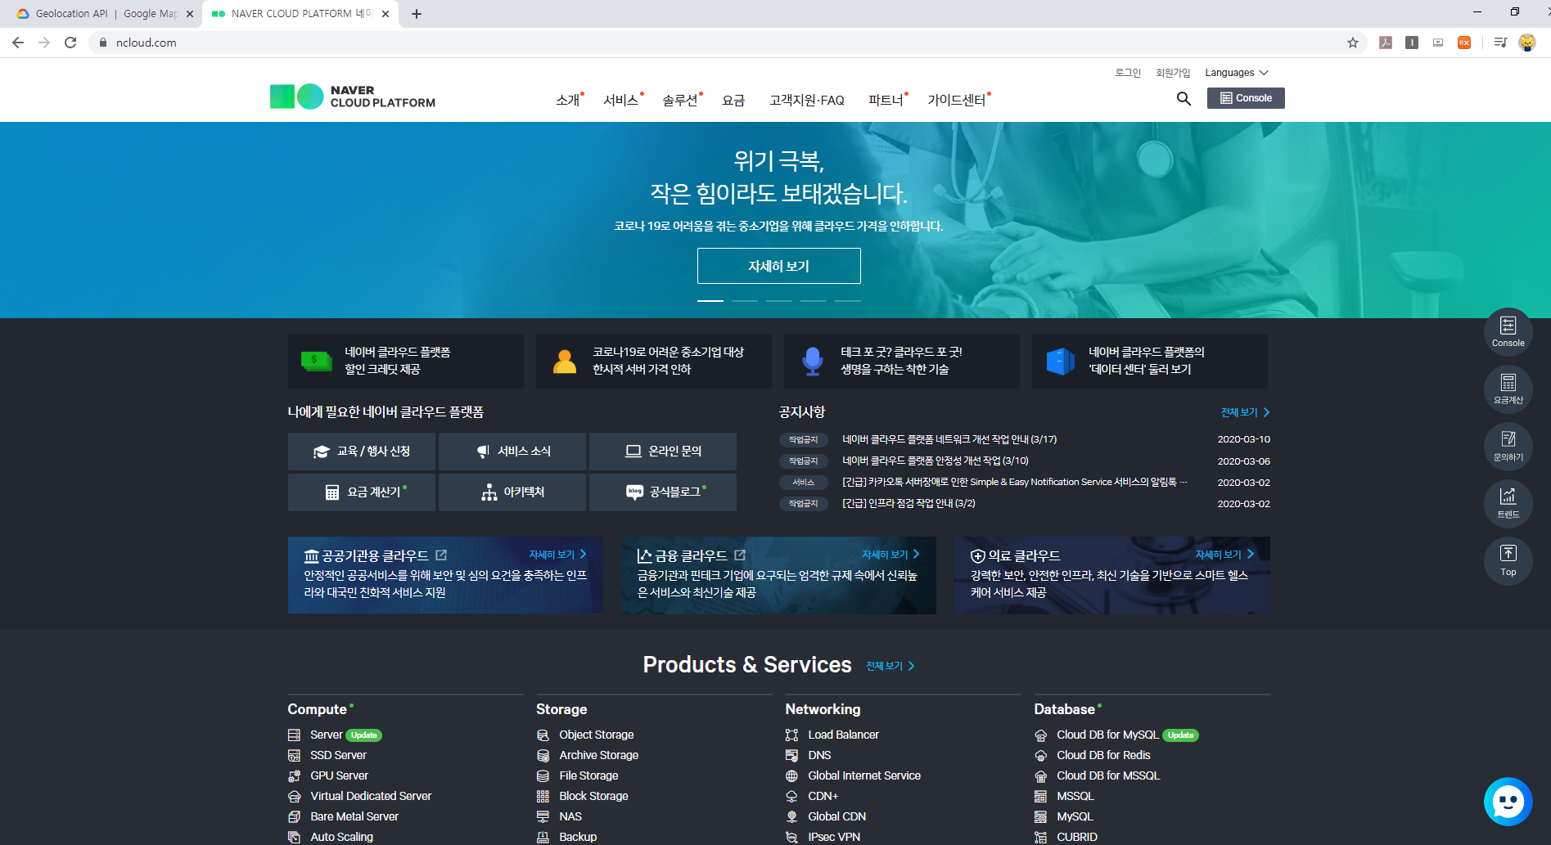Expand 자세히 보기 on the 공공기관용 클라우드 banner
This screenshot has height=845, width=1551.
pos(557,555)
